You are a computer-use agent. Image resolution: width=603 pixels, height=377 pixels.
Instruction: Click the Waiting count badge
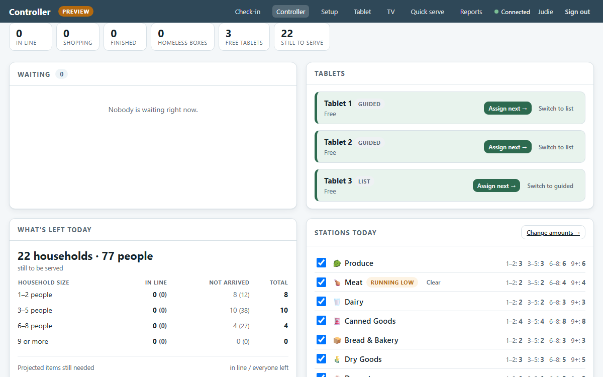point(61,74)
